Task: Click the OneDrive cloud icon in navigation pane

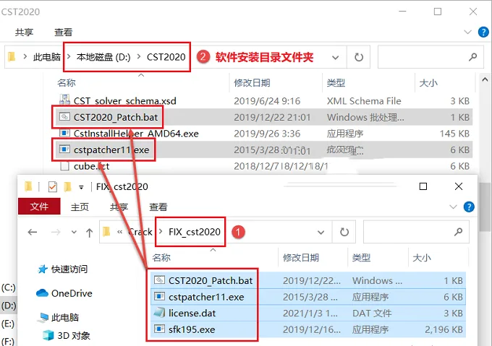Action: pos(42,293)
